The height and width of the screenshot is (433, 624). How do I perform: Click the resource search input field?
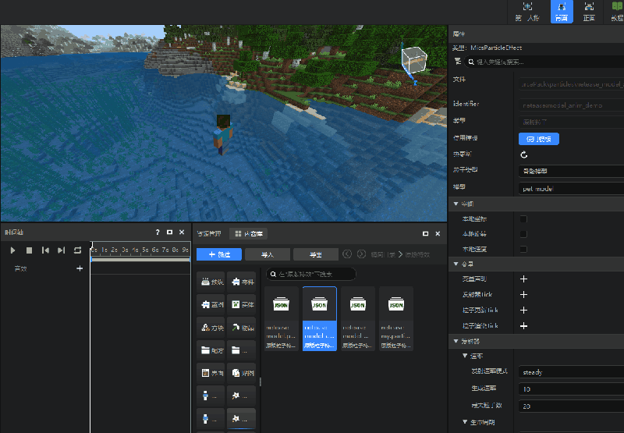[310, 274]
